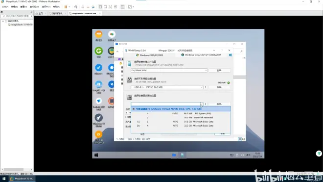Click the F button beside boot drive

point(206,87)
